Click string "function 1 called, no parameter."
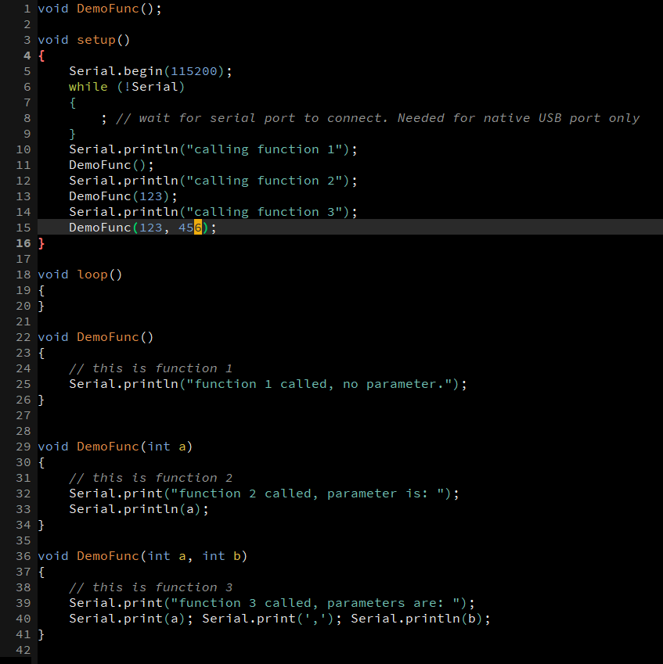 click(319, 385)
